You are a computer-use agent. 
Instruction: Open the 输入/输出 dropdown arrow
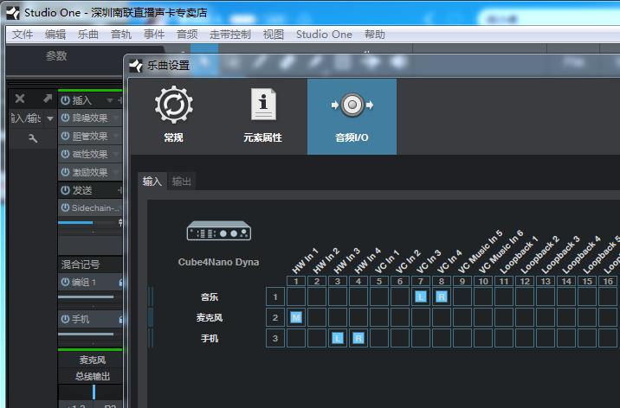[x=50, y=118]
